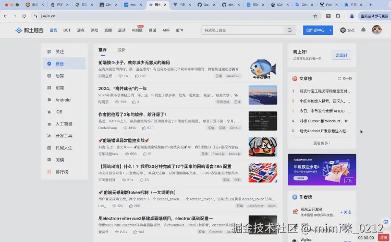Open the user avatar in the header
The width and height of the screenshot is (391, 242).
[377, 30]
